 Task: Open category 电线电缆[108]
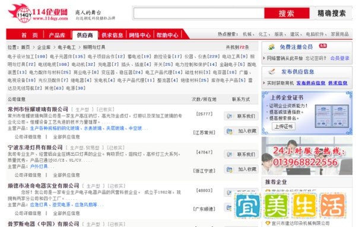[53, 65]
